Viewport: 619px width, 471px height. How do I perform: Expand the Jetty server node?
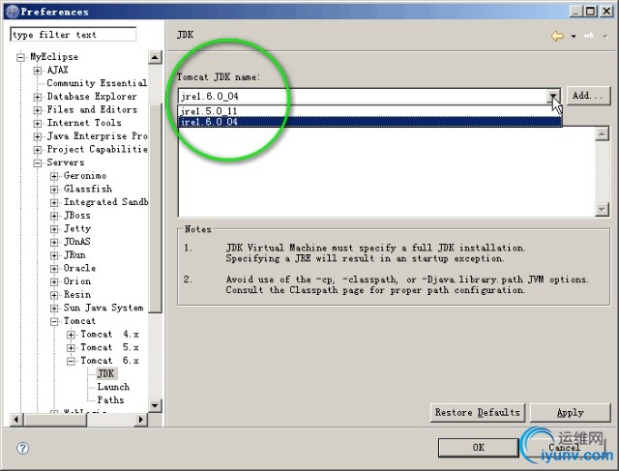tap(54, 229)
